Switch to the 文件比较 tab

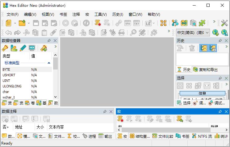(x=163, y=136)
